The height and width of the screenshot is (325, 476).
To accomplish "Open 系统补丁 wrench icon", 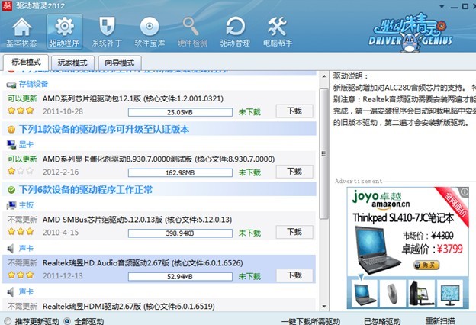I will pos(106,33).
